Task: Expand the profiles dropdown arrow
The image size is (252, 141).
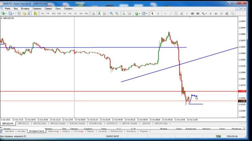Action: tap(13, 14)
